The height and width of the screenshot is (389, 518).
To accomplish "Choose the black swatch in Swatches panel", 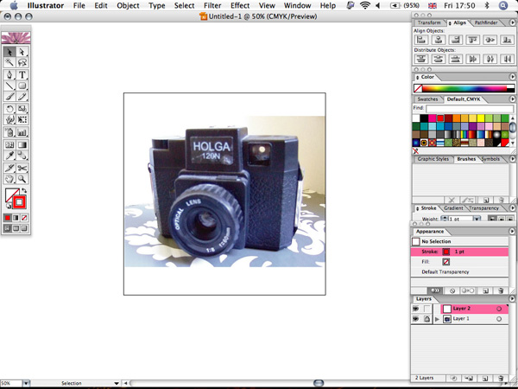I will click(424, 118).
